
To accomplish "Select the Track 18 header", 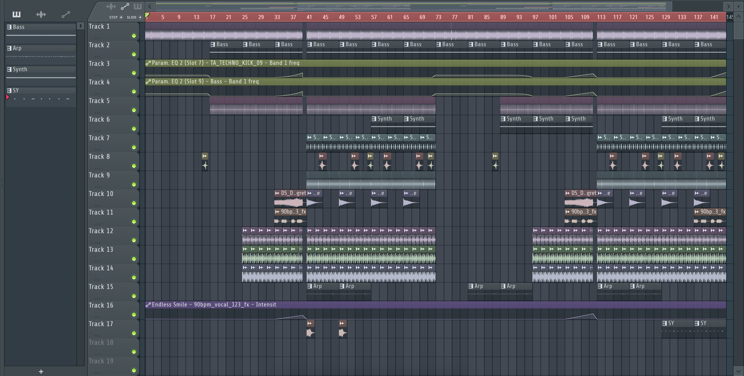I will (113, 347).
